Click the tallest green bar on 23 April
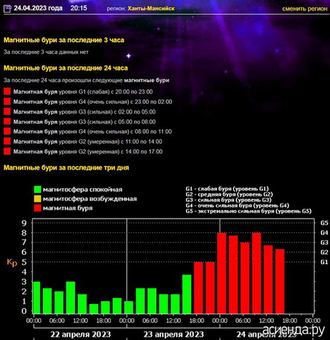This screenshot has width=330, height=340. pyautogui.click(x=187, y=294)
